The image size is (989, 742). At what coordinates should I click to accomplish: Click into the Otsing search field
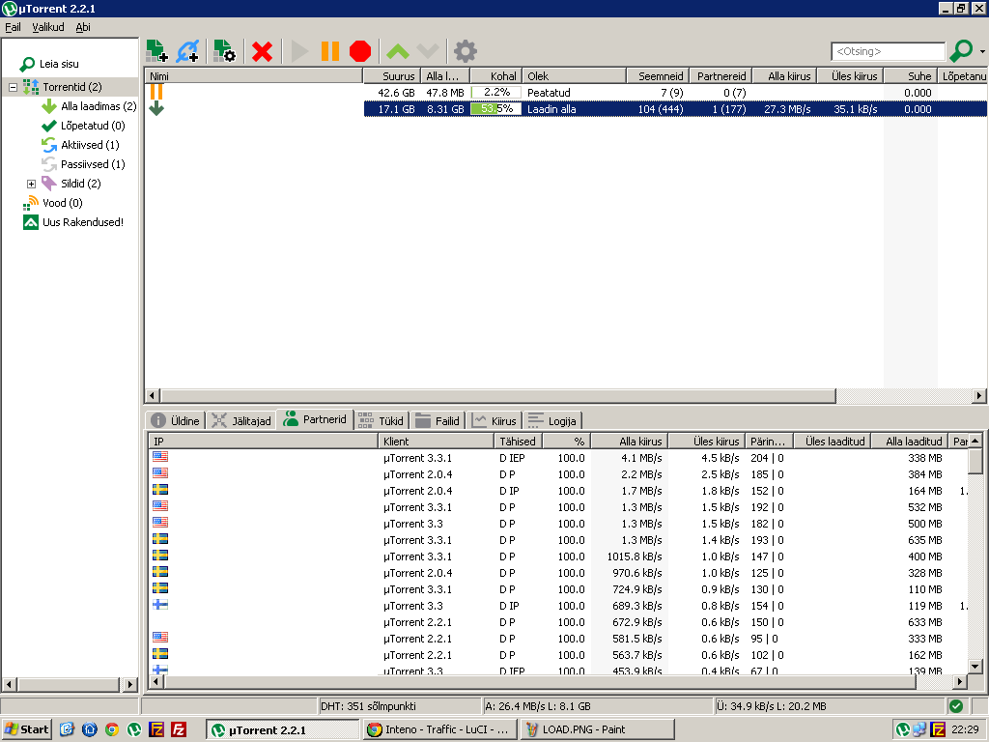point(889,51)
